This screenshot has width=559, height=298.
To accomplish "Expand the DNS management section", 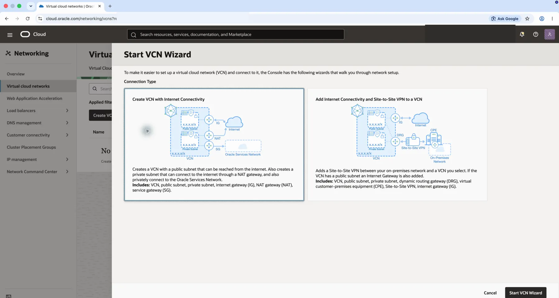I will 67,123.
